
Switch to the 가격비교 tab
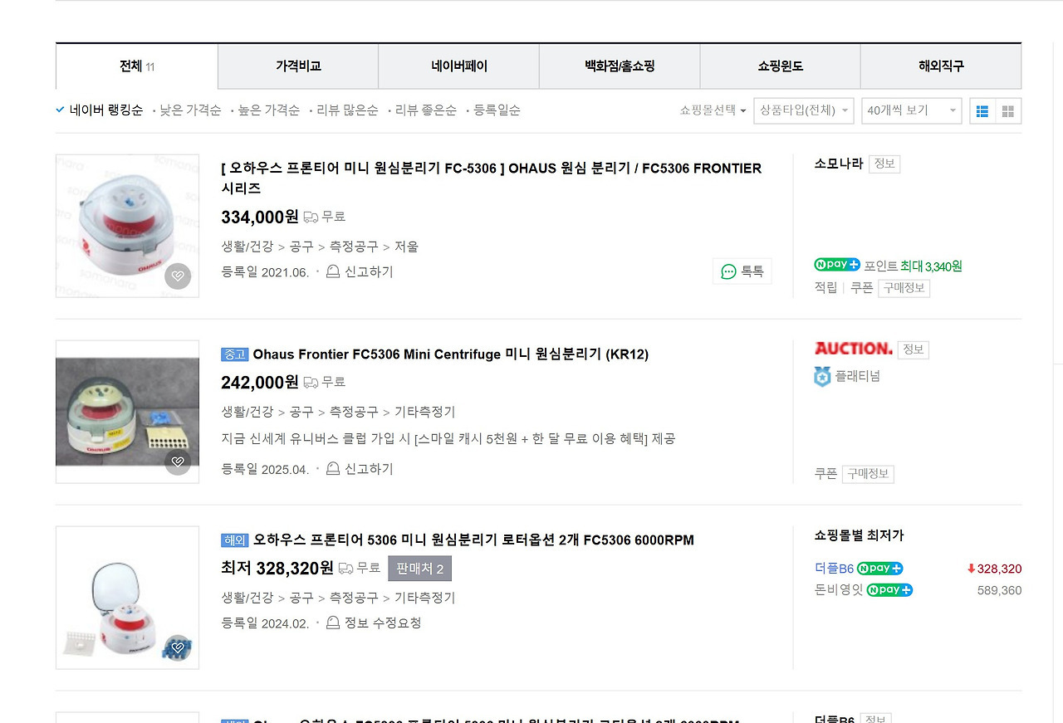(298, 66)
